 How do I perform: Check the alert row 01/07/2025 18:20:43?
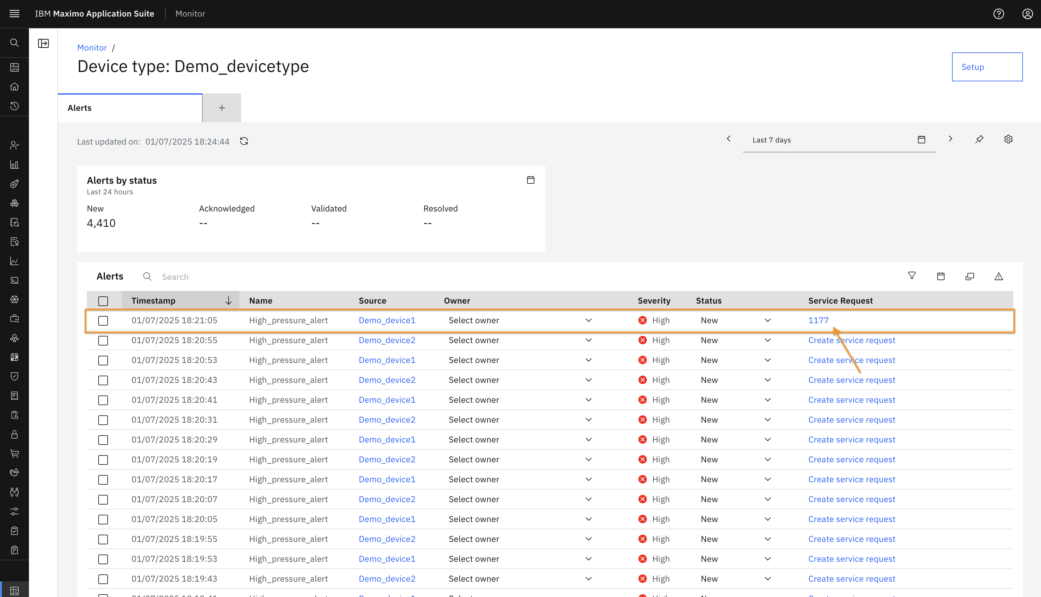(x=103, y=380)
